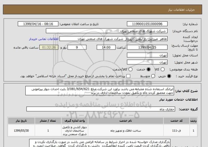
Task: Click the delivery city field تهران
Action: coord(147,62)
